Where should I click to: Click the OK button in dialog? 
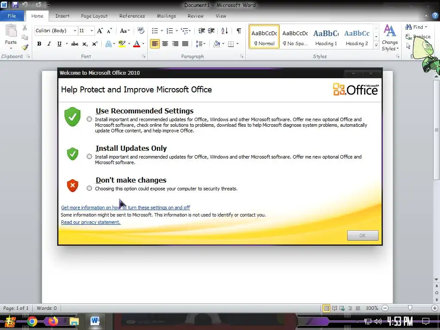[363, 235]
